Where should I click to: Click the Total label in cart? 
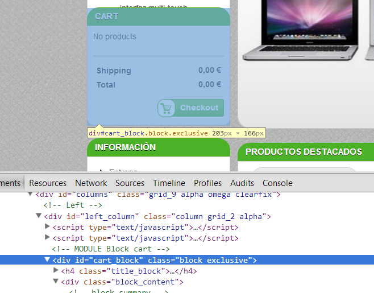pyautogui.click(x=106, y=85)
